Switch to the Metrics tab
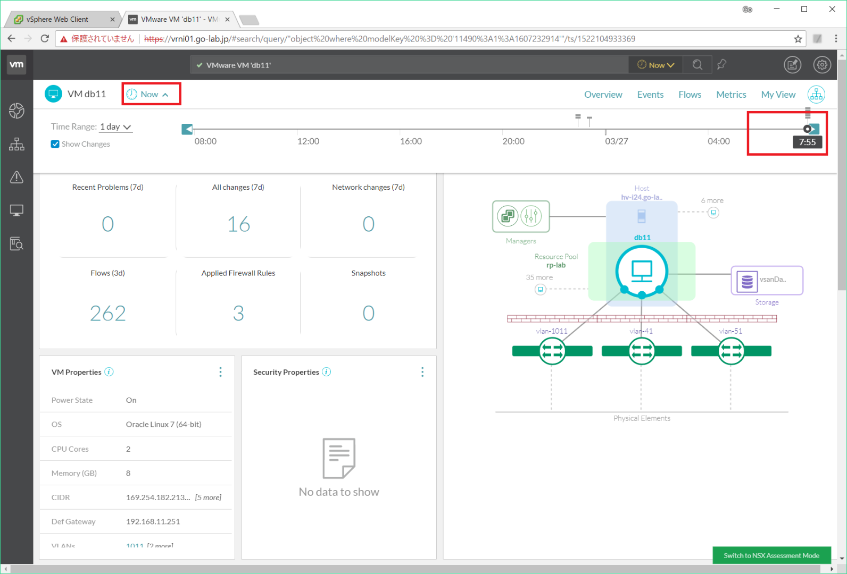847x574 pixels. (x=731, y=95)
